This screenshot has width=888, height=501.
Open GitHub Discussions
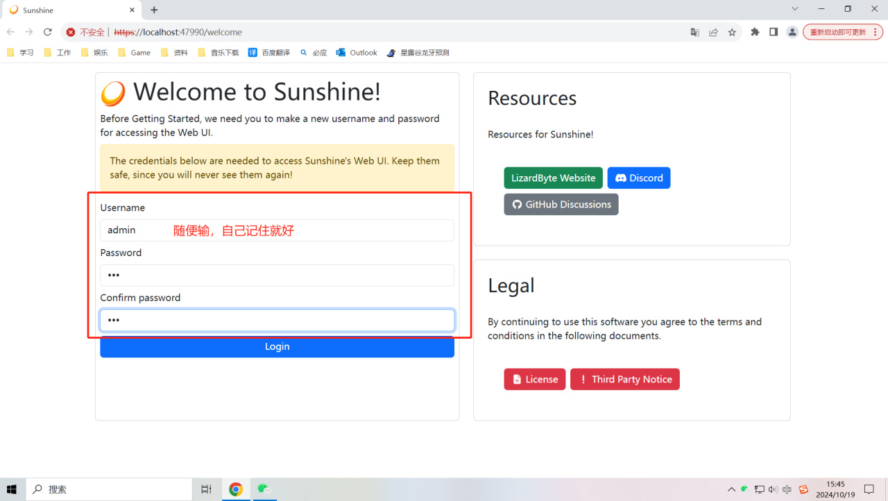[x=561, y=205]
